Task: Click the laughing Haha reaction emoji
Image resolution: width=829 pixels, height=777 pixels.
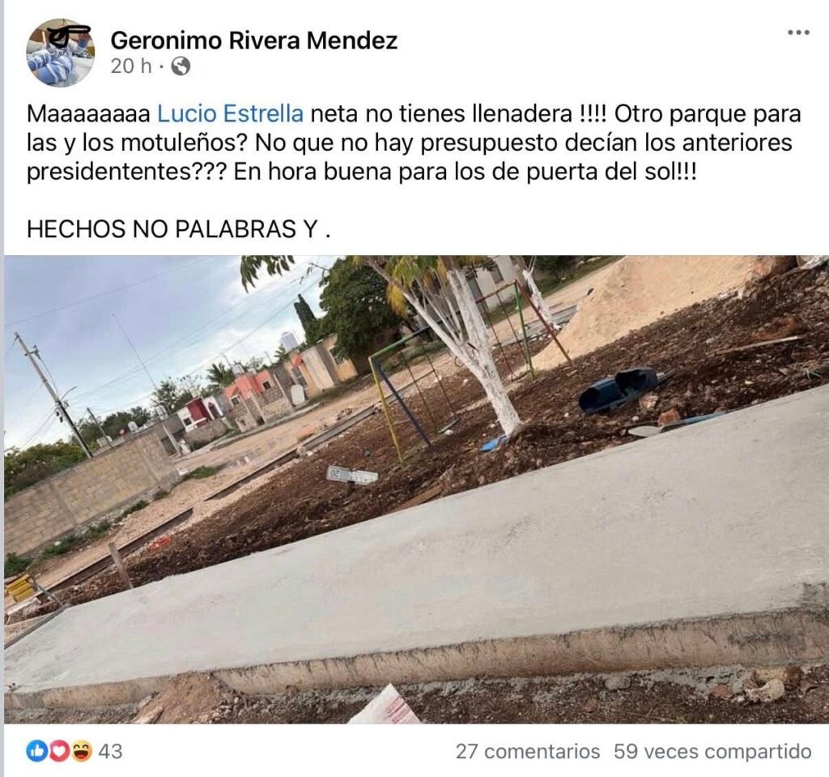Action: point(81,751)
